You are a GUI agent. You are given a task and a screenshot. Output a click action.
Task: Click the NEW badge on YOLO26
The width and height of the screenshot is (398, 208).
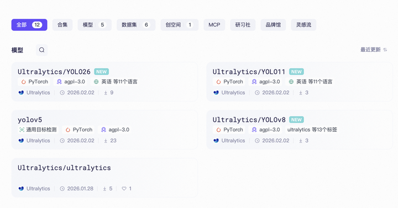coord(102,72)
